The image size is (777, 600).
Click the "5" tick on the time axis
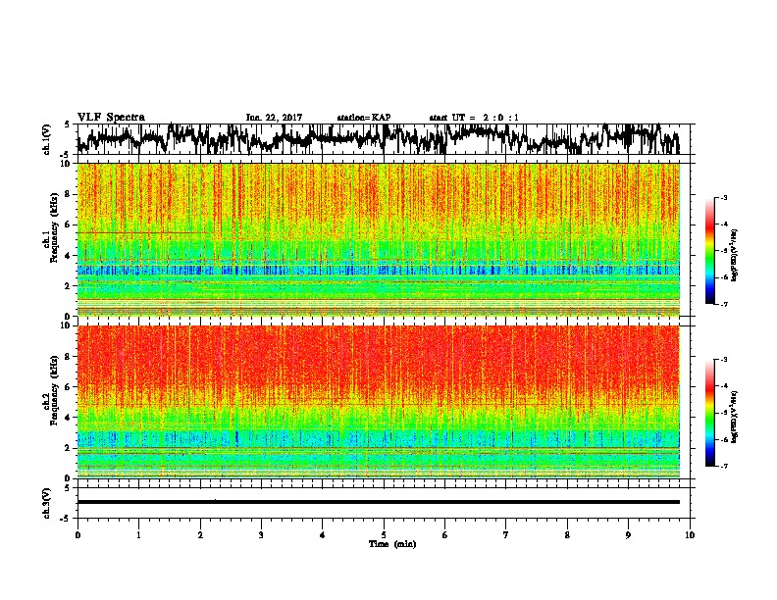click(384, 535)
